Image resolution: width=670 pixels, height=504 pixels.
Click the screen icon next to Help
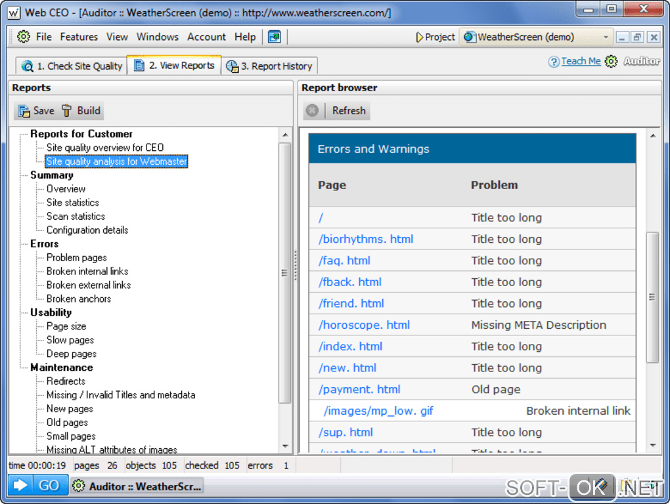pyautogui.click(x=275, y=37)
